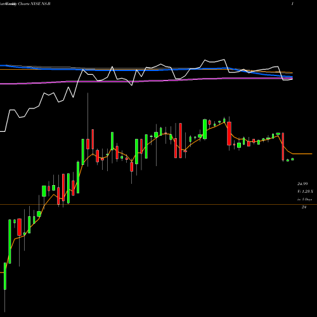This screenshot has height=317, width=317.
Task: Select the first green candle at chart's left edge
Action: 5,276
